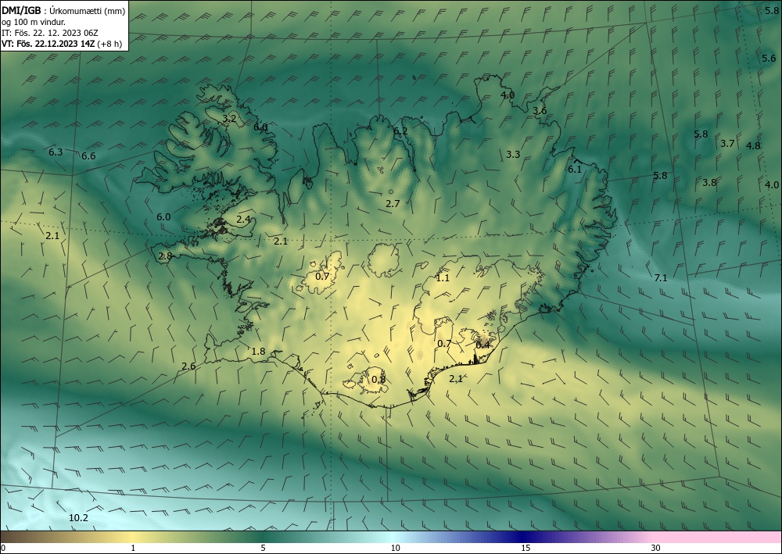Select the 3.6 value in the northeast
Image resolution: width=782 pixels, height=554 pixels.
[540, 111]
